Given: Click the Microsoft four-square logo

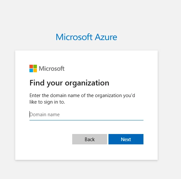Looking at the screenshot, I should pyautogui.click(x=33, y=68).
